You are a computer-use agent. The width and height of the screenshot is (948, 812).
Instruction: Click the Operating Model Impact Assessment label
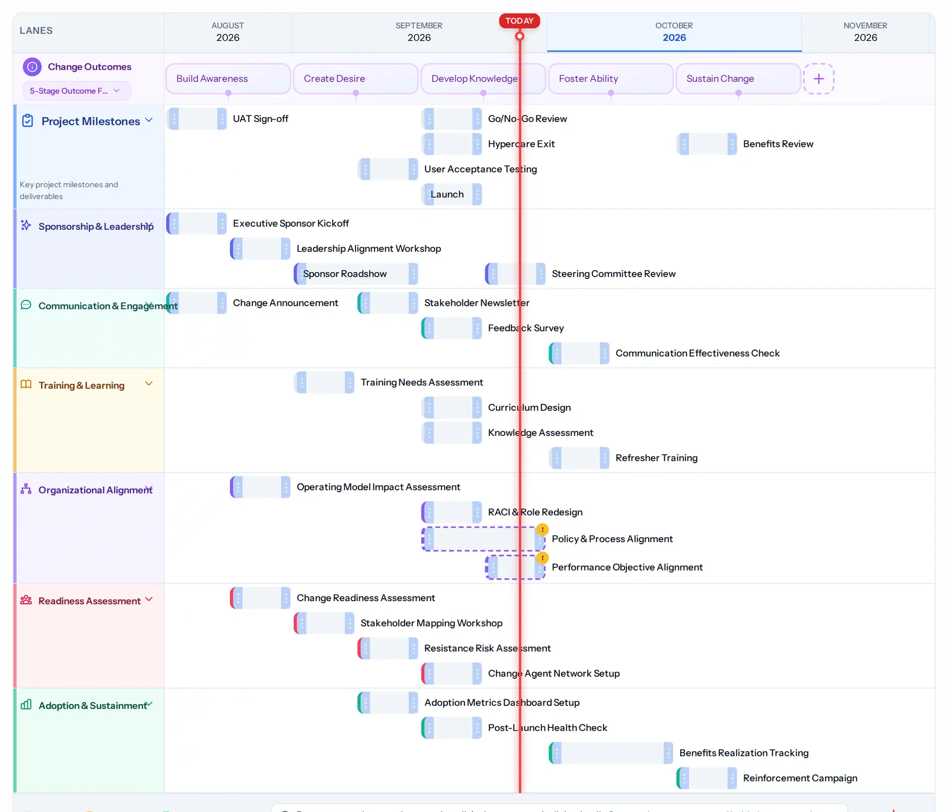click(x=378, y=487)
